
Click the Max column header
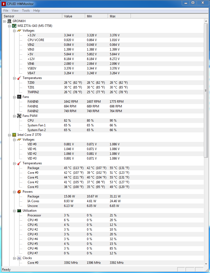point(119,16)
